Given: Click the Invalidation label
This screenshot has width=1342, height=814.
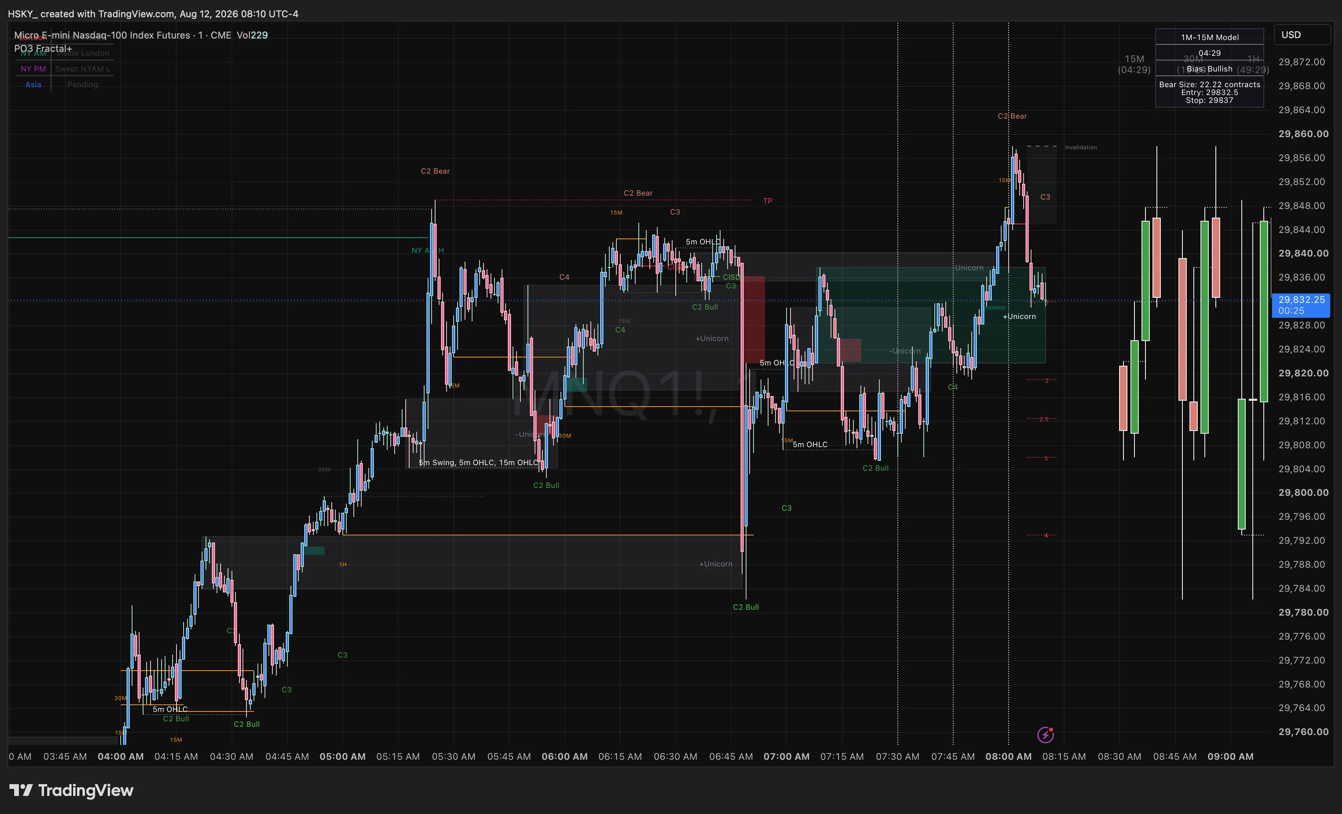Looking at the screenshot, I should coord(1081,148).
